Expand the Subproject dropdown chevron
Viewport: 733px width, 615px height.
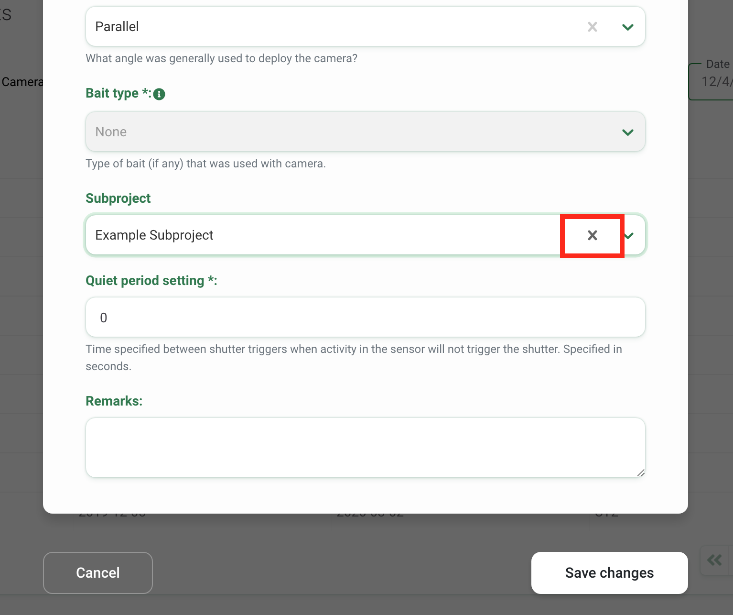[x=628, y=235]
